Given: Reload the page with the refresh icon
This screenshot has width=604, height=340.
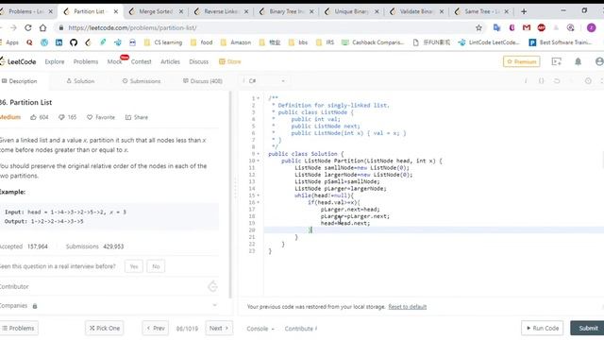Looking at the screenshot, I should coord(28,27).
